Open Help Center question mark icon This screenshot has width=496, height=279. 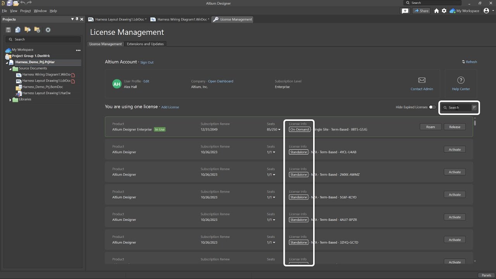tap(461, 80)
